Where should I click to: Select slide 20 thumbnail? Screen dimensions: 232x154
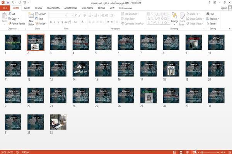(216, 69)
